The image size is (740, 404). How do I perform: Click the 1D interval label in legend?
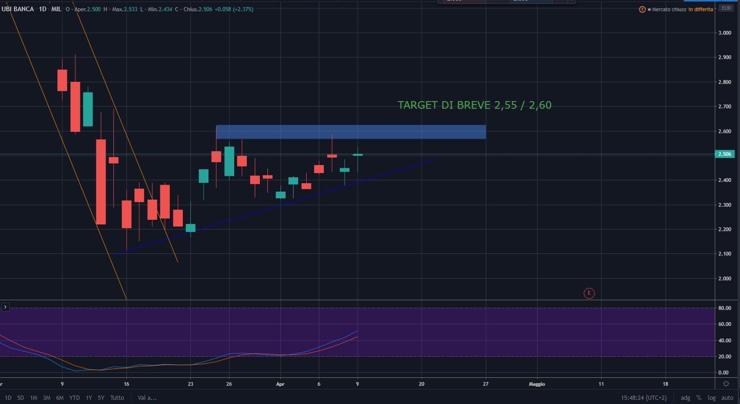point(43,9)
